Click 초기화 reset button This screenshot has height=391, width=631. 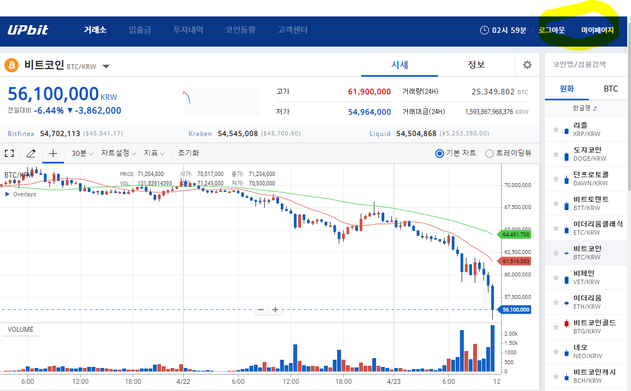point(189,153)
